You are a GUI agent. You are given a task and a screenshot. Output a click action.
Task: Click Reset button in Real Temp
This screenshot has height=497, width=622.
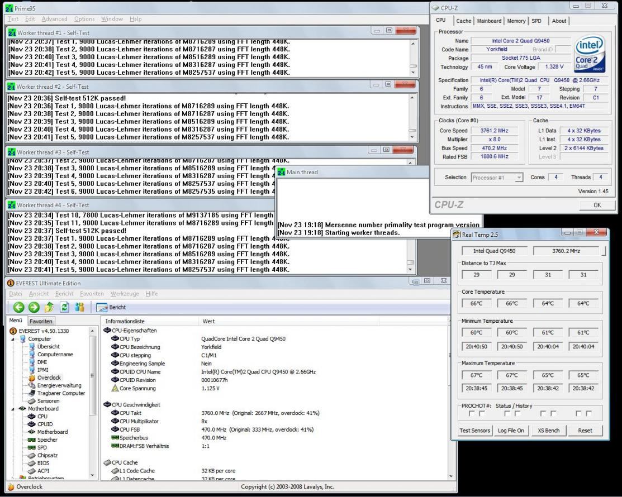(585, 431)
